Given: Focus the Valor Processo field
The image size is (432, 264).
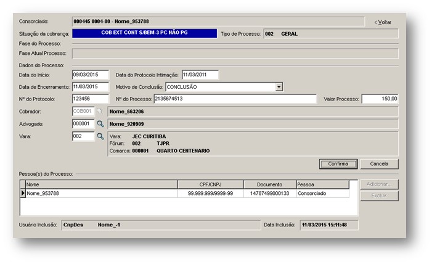Looking at the screenshot, I should (380, 99).
